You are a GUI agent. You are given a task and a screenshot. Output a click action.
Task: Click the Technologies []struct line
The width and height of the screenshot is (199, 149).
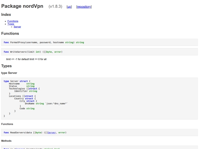pos(24,89)
